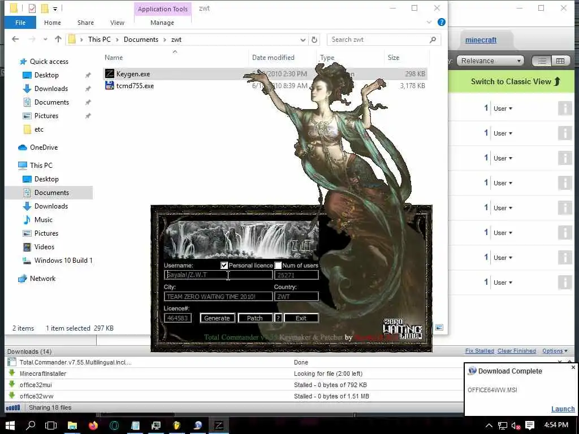Select the MinecraftInstaller download row
The width and height of the screenshot is (579, 434).
[x=232, y=374]
